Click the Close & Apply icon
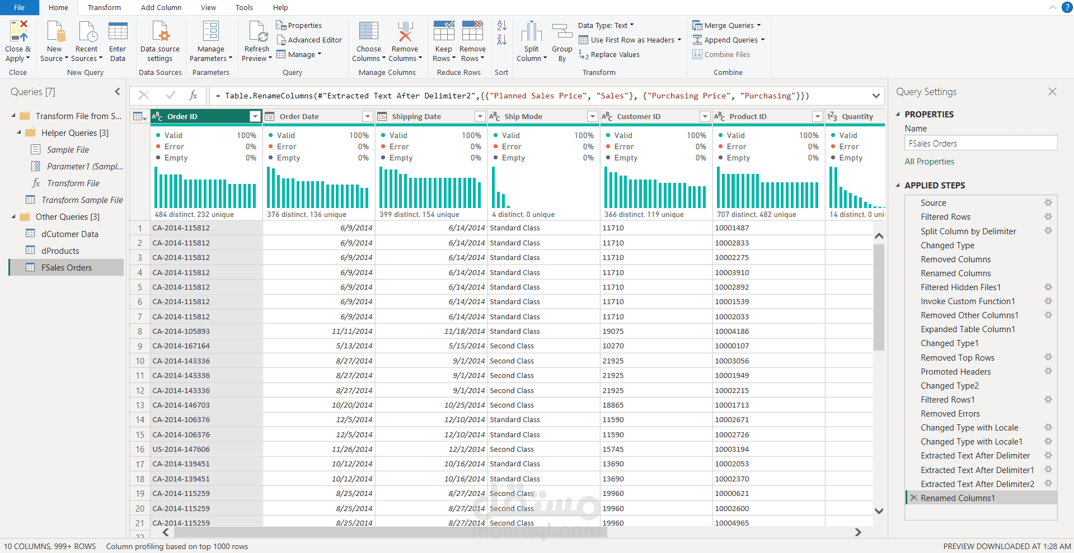Viewport: 1074px width, 553px height. click(18, 32)
